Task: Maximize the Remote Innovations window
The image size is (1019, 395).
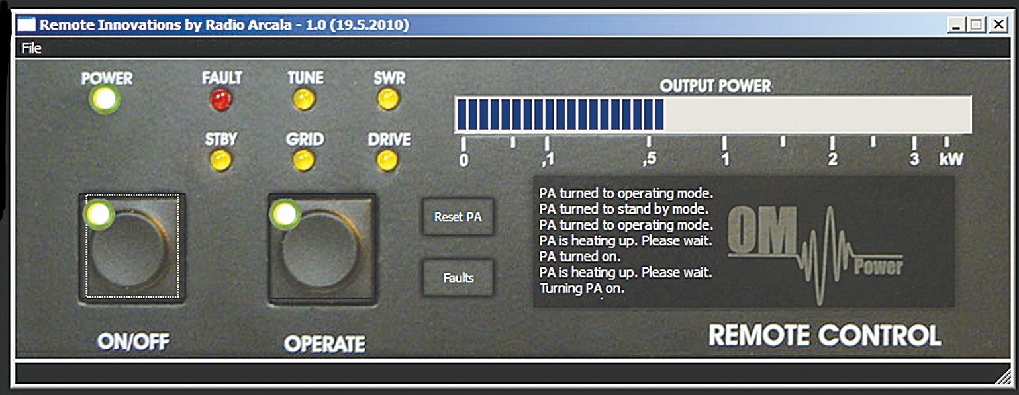Action: click(x=976, y=25)
